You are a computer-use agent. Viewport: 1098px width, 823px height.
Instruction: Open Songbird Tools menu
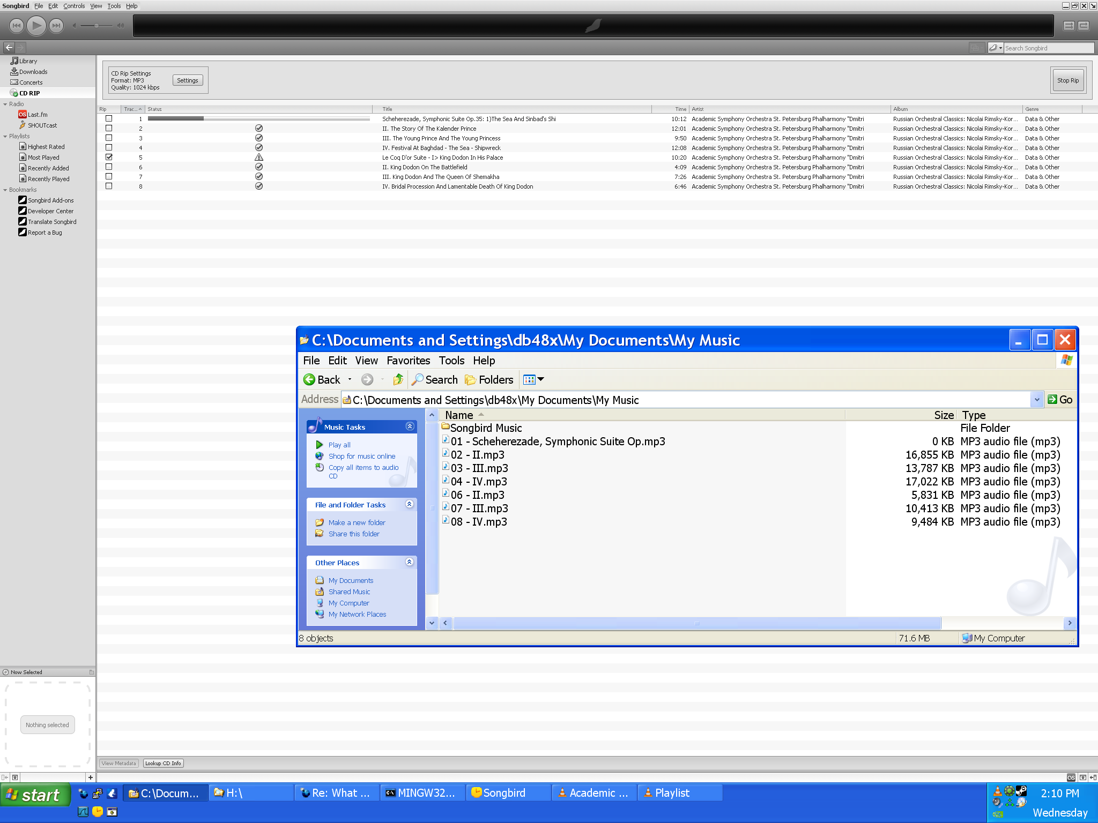click(x=114, y=6)
